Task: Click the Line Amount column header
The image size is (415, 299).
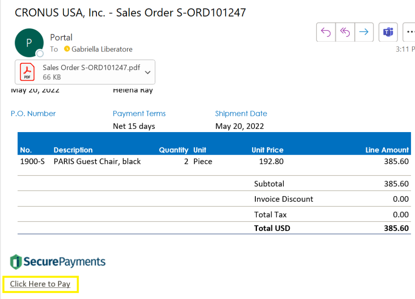Action: pos(387,150)
